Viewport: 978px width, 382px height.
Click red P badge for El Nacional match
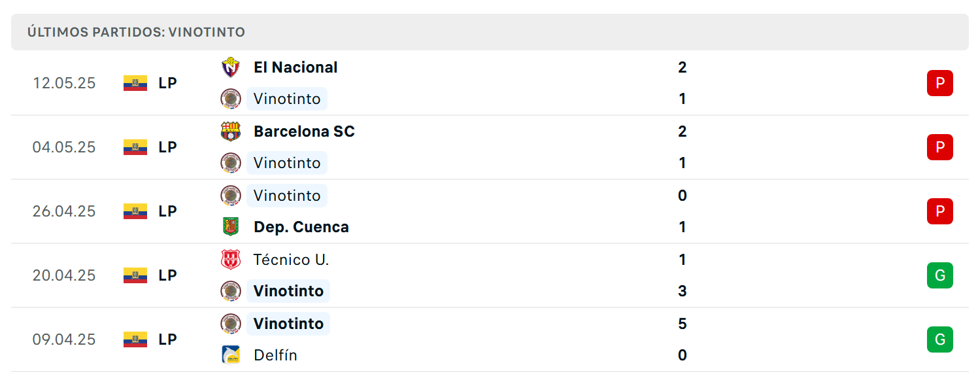(940, 83)
